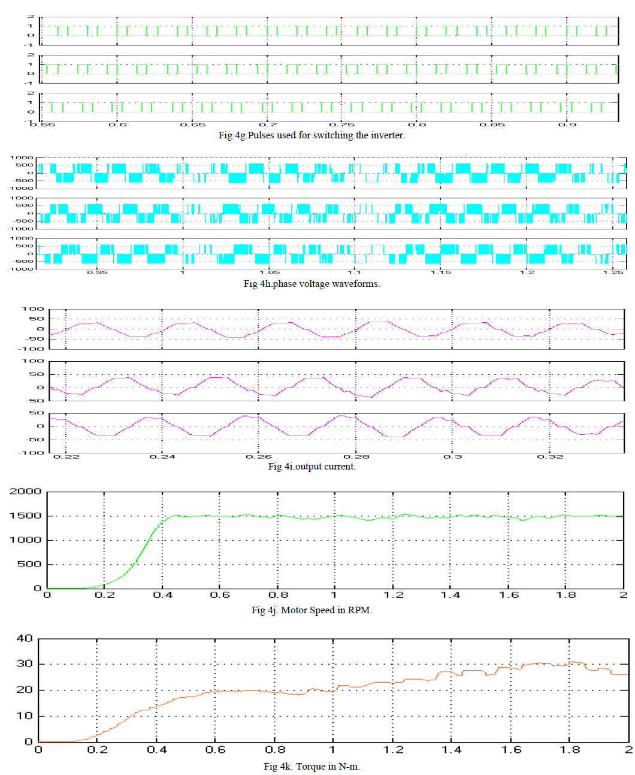Select the middle cyan phase voltage plot
635x775 pixels.
coord(331,213)
